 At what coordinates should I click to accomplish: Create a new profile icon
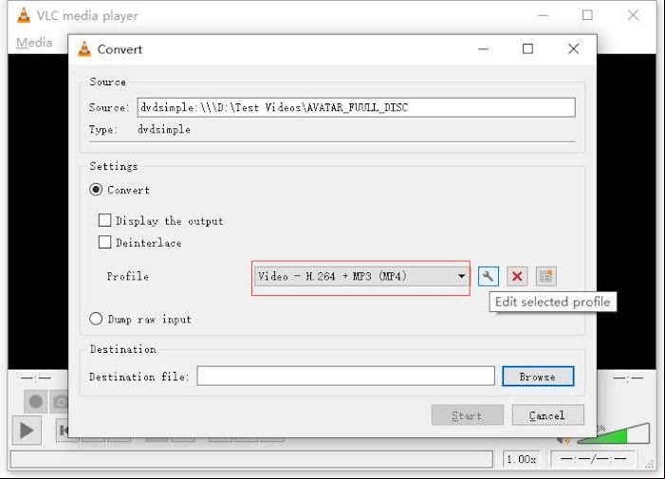[545, 276]
